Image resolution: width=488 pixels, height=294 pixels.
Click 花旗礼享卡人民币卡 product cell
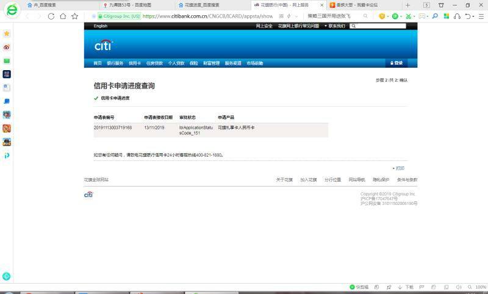236,127
